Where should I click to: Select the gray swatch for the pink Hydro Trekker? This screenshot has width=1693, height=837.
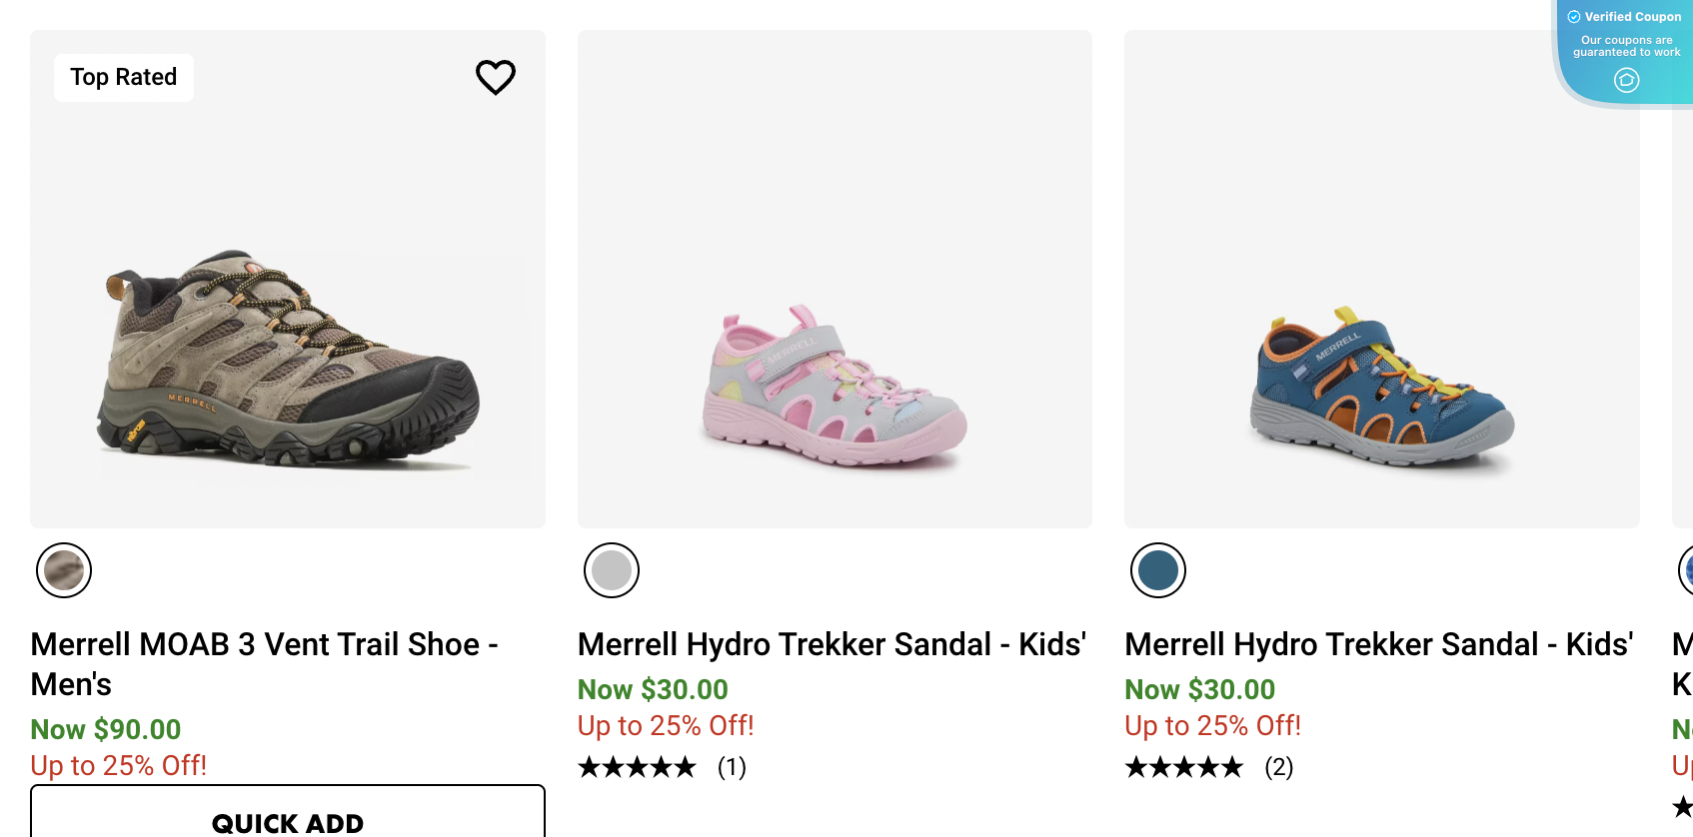point(611,570)
